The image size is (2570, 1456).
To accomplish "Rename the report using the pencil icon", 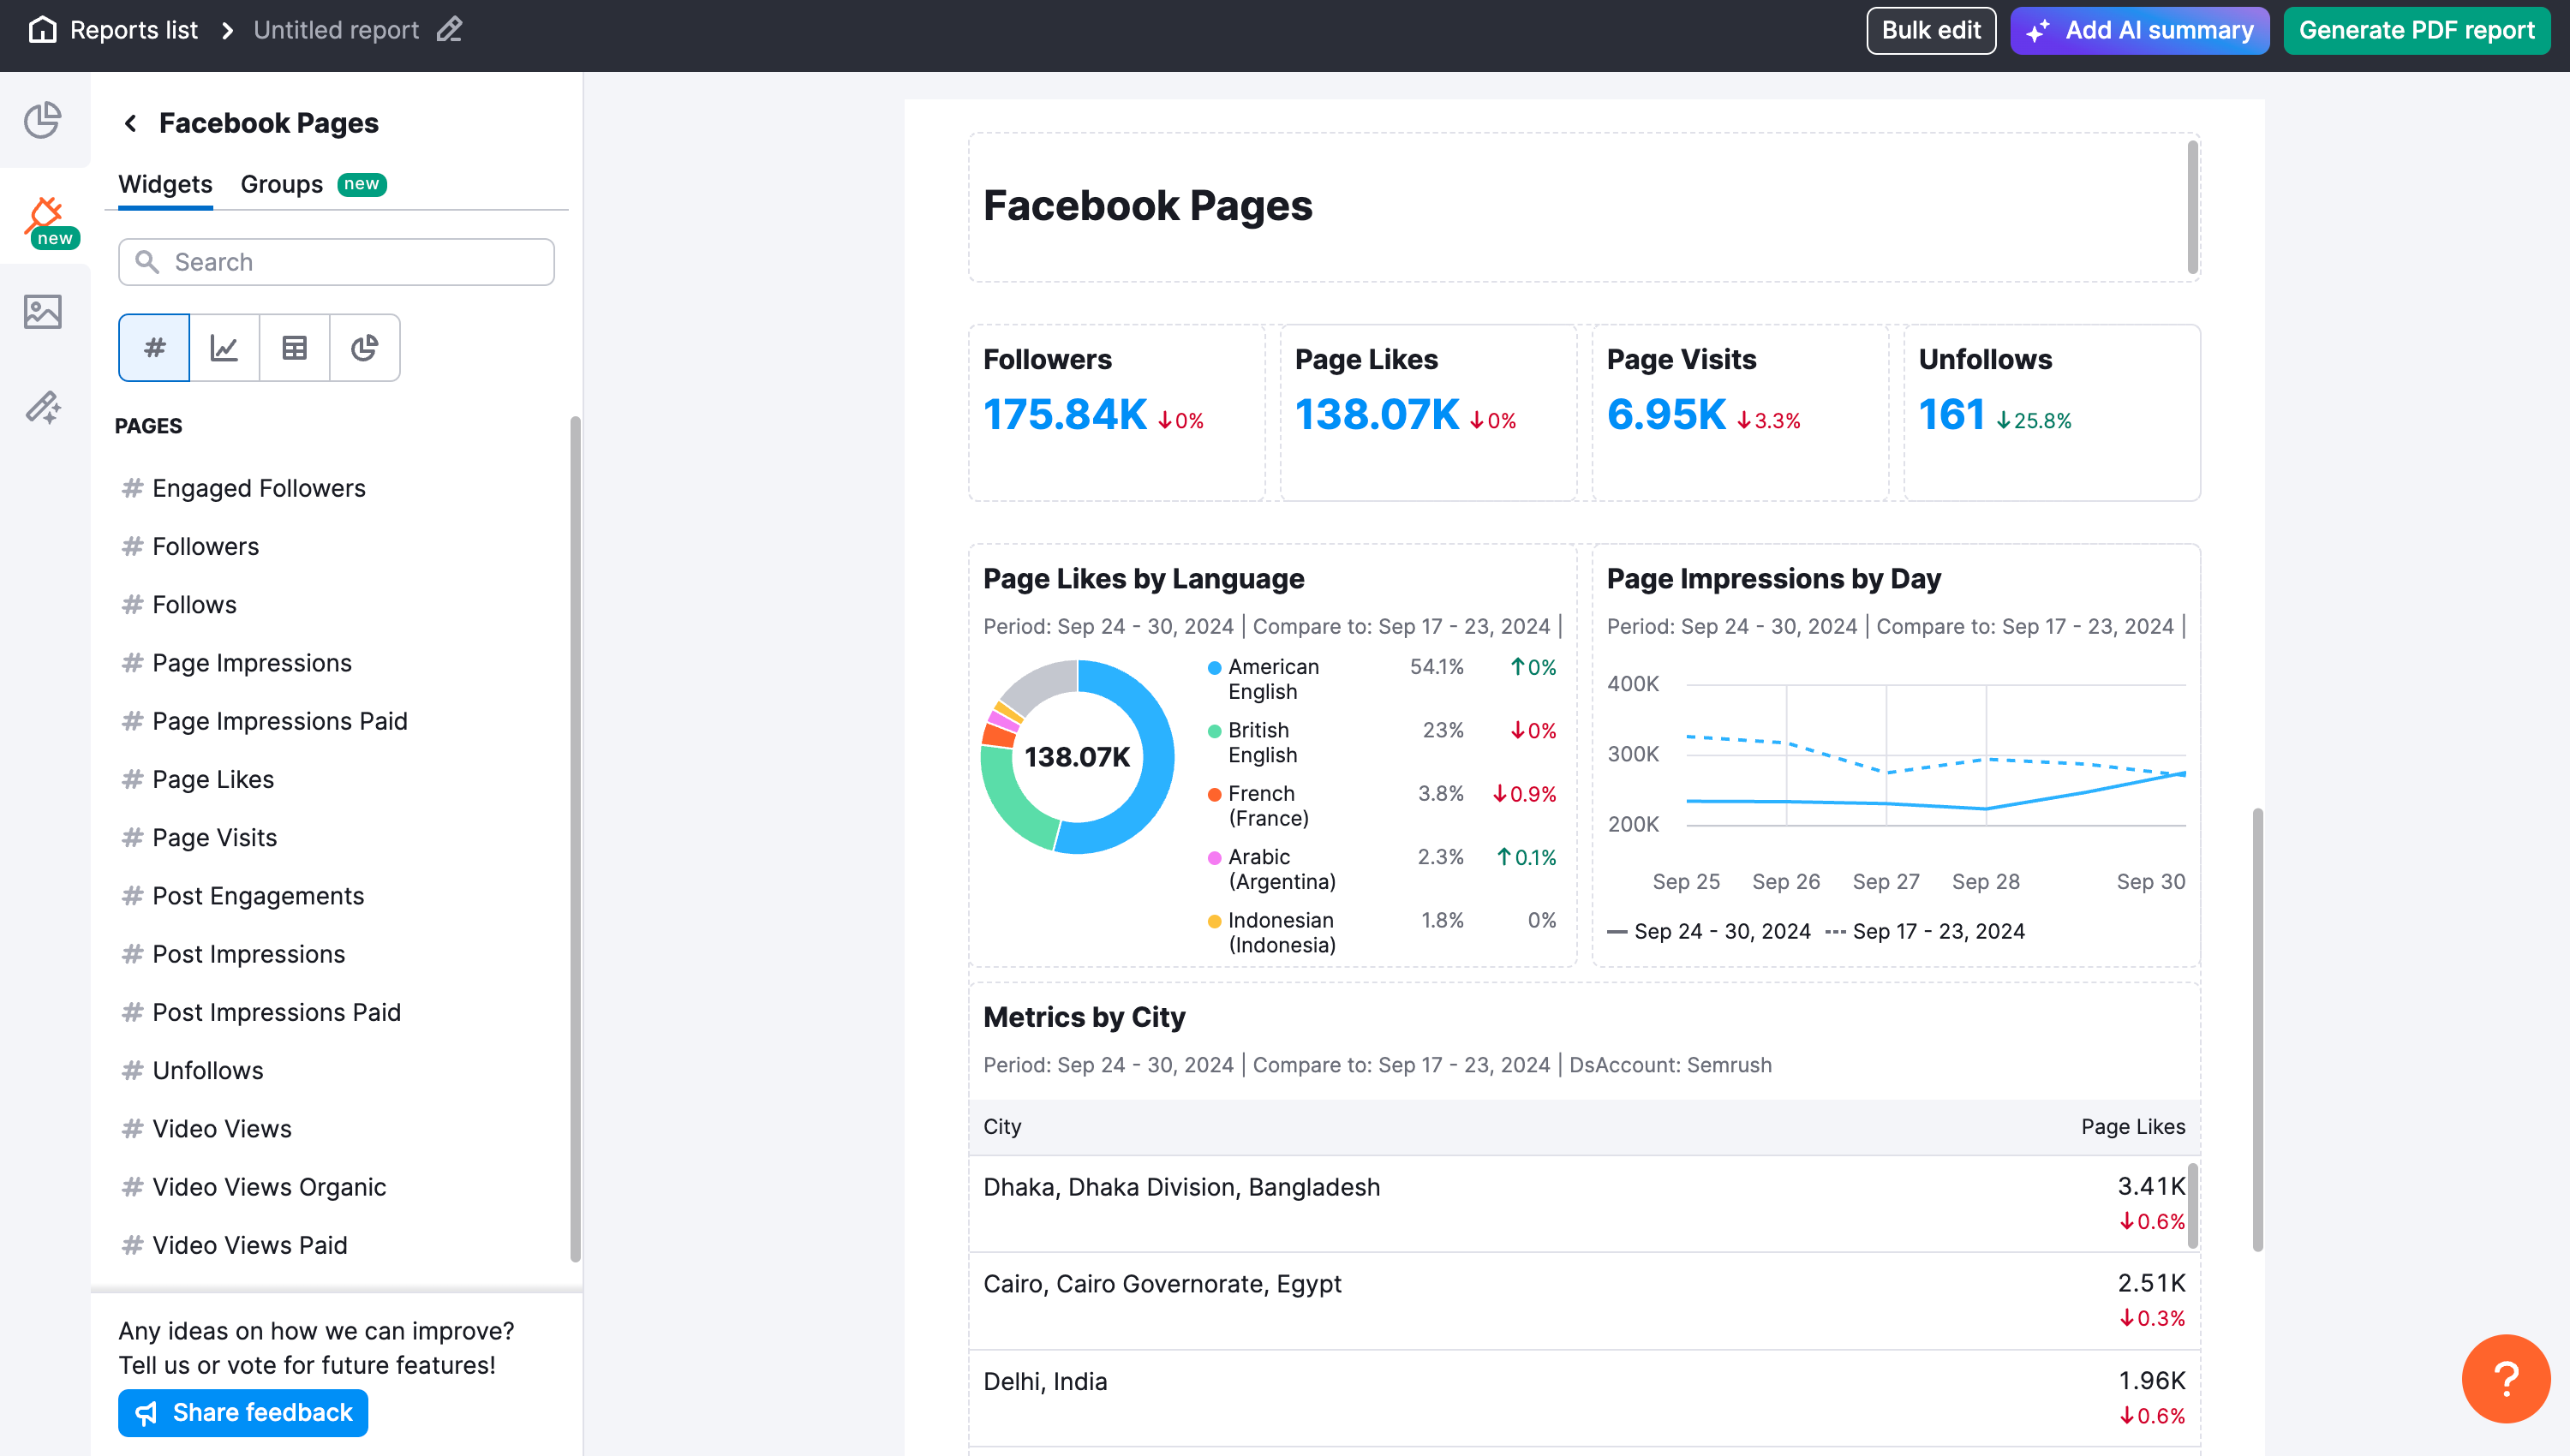I will click(449, 29).
